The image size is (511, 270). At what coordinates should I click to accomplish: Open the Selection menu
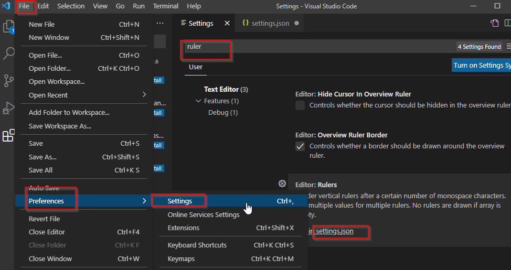click(71, 6)
